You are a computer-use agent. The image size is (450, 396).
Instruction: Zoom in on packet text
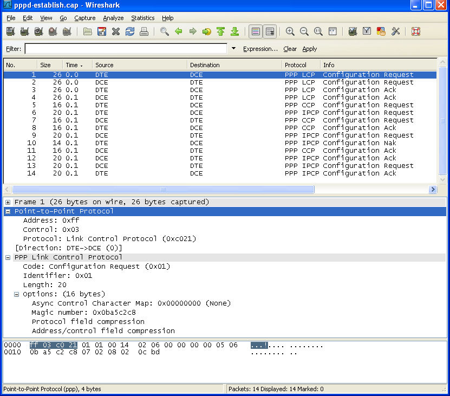pyautogui.click(x=290, y=32)
